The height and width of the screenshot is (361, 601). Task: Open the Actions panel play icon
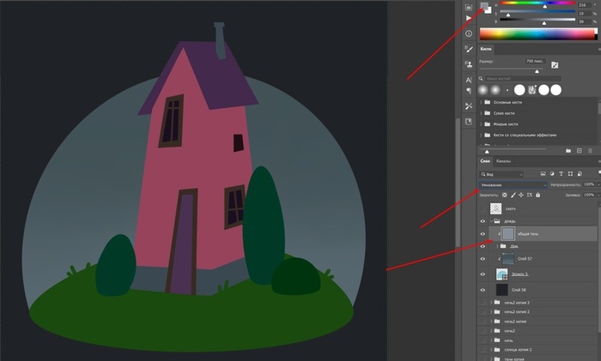click(x=469, y=18)
